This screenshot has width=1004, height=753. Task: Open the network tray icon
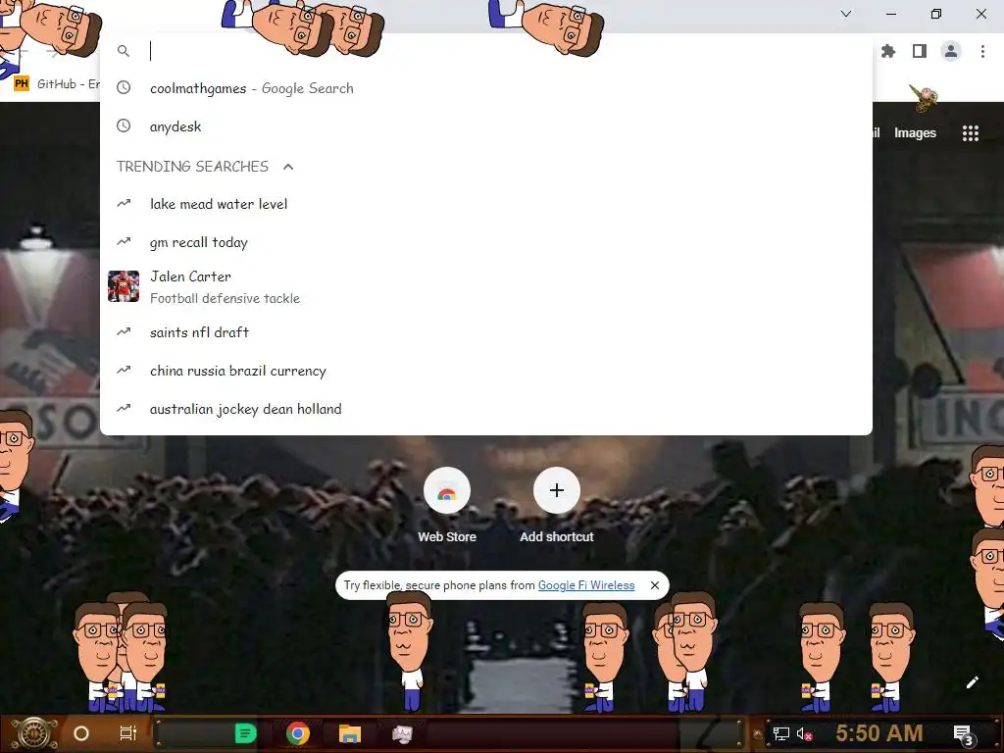780,733
